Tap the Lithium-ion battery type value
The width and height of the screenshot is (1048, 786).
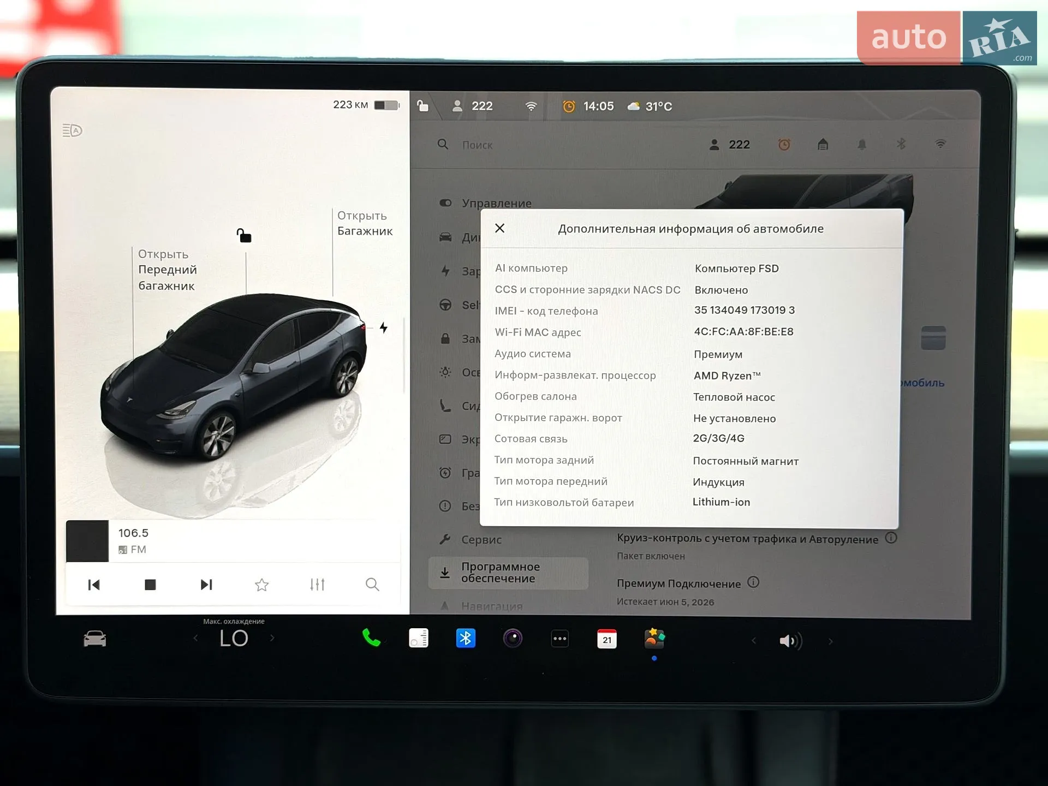coord(722,502)
